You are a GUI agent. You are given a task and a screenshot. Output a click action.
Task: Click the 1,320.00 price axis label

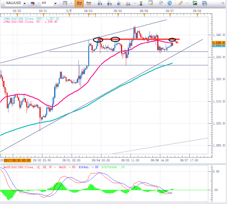pyautogui.click(x=219, y=79)
